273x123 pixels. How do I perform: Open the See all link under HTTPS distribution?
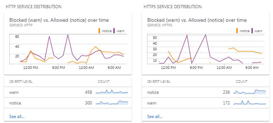[x=155, y=116]
